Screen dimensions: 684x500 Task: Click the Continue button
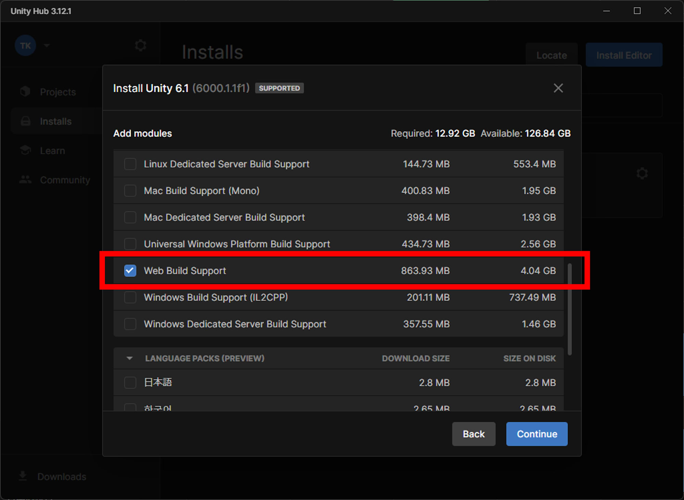537,434
